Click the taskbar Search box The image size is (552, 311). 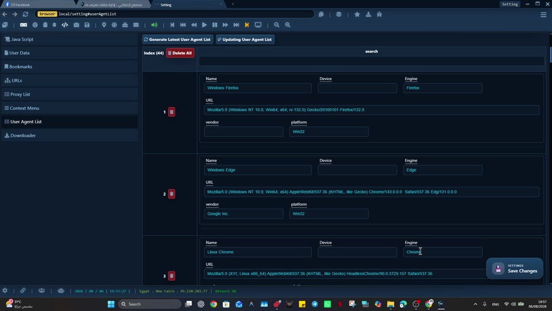tap(150, 304)
